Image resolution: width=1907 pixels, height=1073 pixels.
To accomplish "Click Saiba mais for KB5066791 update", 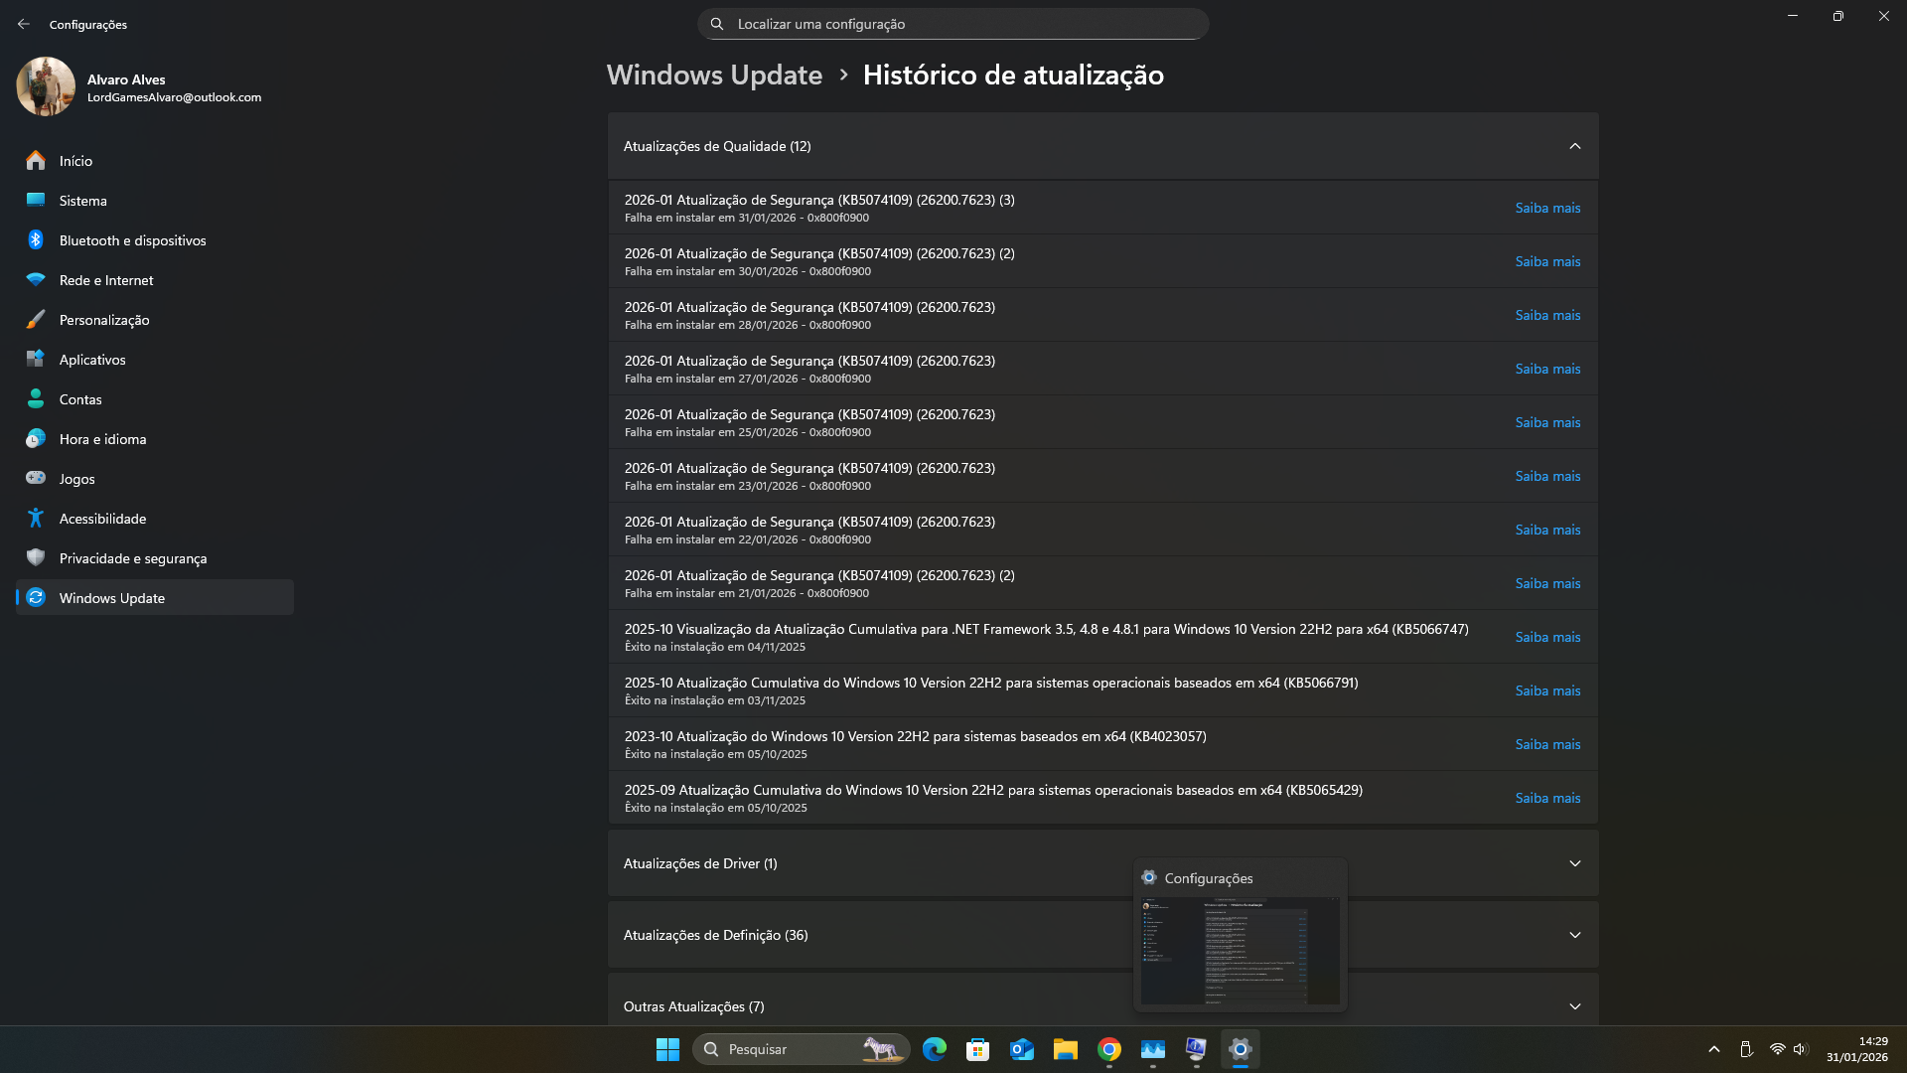I will [1547, 690].
